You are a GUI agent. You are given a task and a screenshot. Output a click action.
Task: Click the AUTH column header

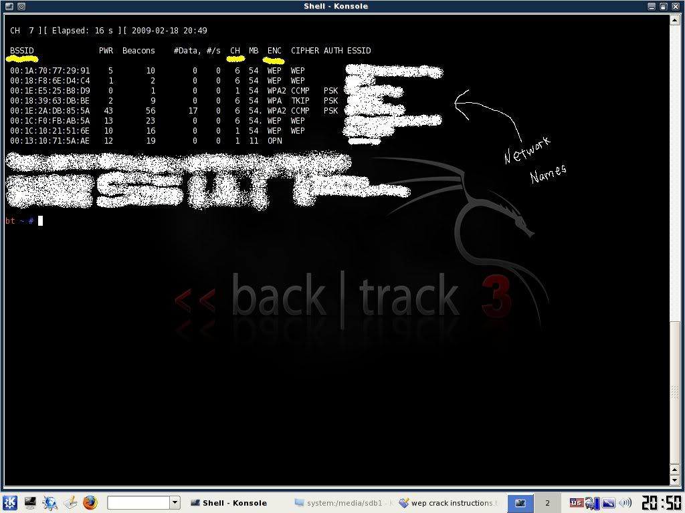333,50
